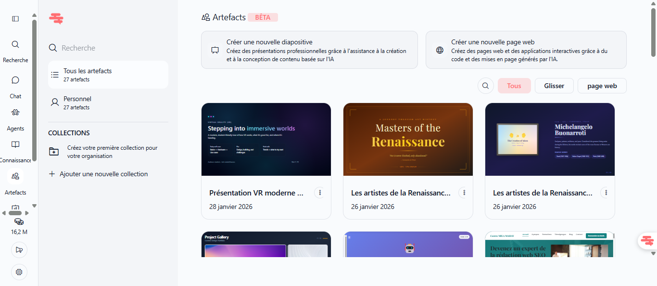Click the settings gear icon

(19, 272)
